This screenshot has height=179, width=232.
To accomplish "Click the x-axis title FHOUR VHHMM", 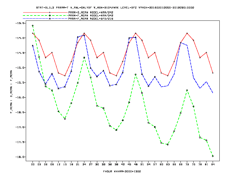I will click(122, 171).
